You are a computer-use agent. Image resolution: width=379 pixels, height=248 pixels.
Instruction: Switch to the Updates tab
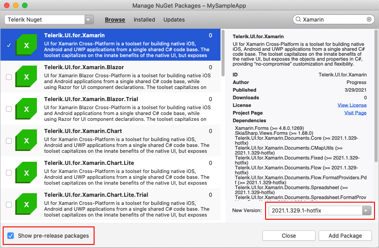coord(174,19)
